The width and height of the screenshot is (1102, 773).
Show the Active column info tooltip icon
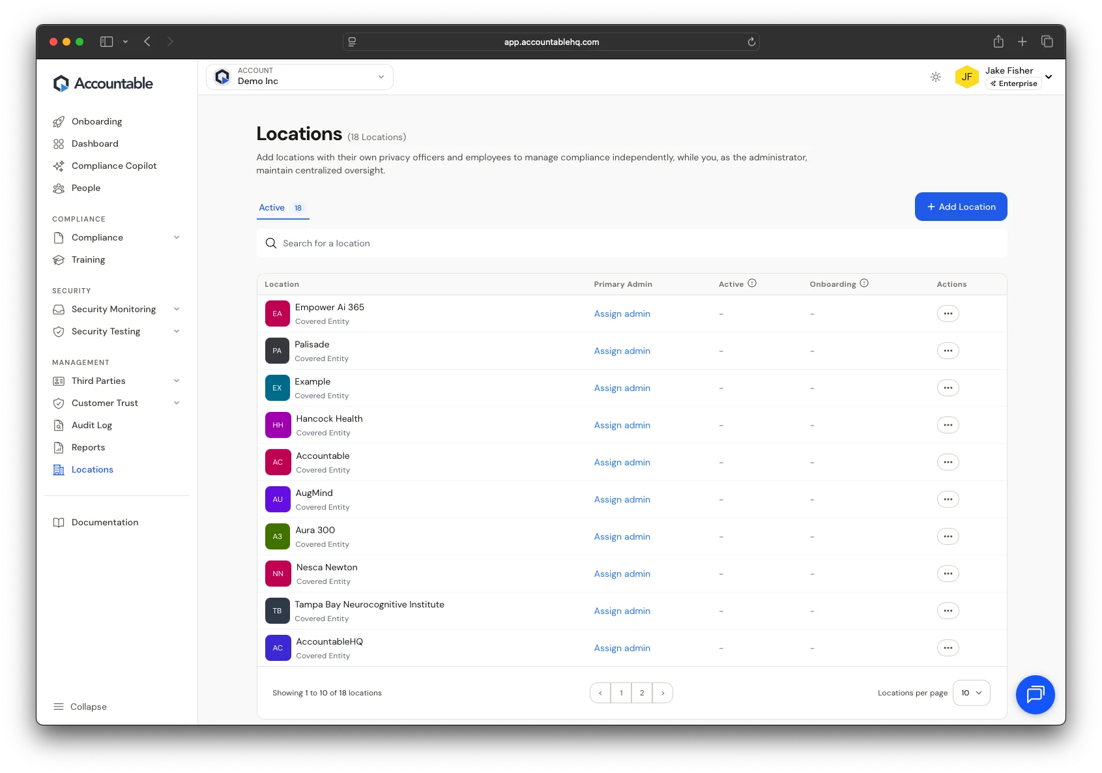click(x=752, y=284)
